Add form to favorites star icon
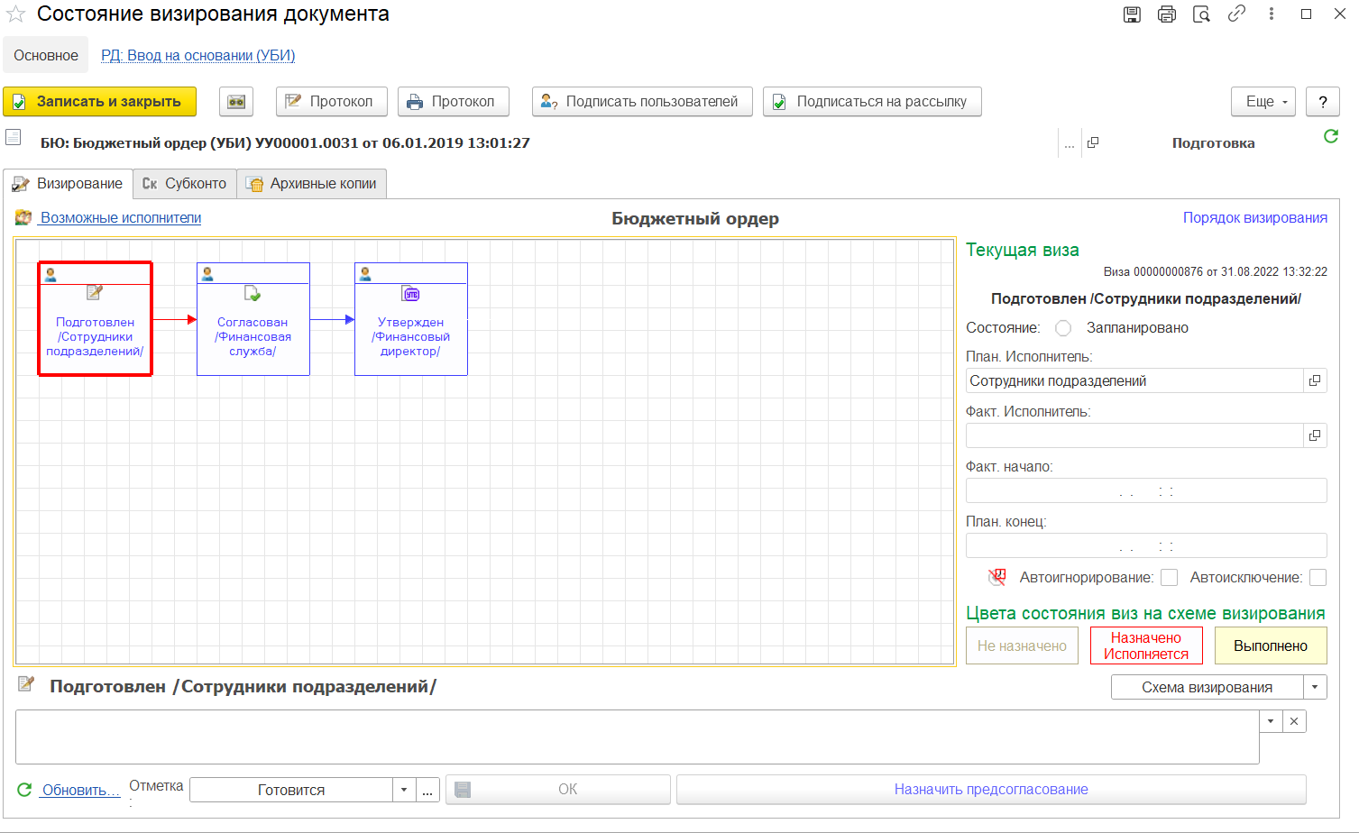 click(16, 14)
